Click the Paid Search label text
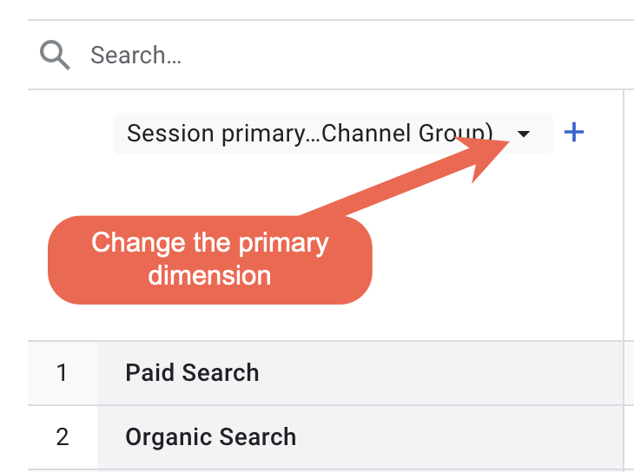Screen dimensions: 634x472 (x=192, y=372)
